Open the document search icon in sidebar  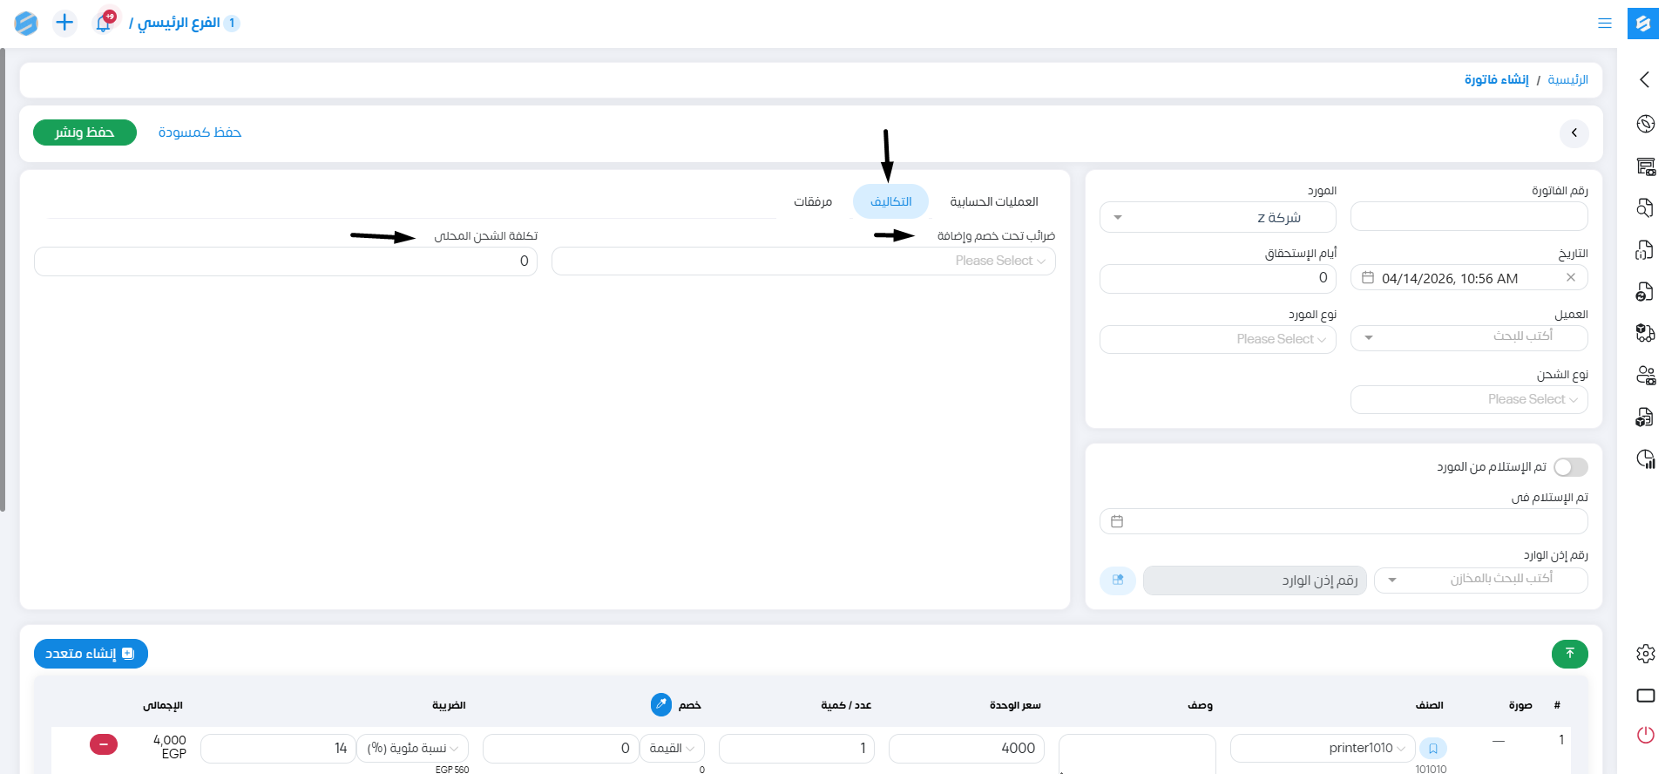(1645, 207)
